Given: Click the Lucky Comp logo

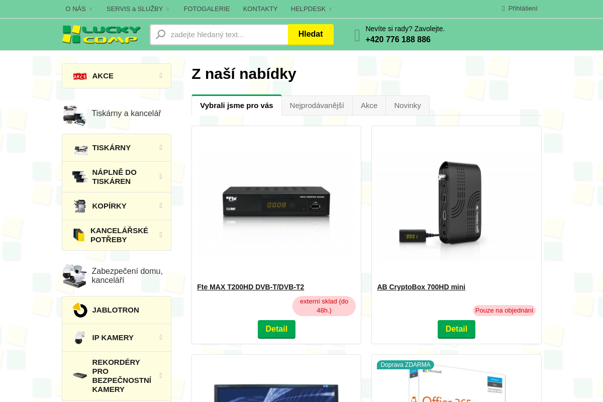Looking at the screenshot, I should click(x=101, y=34).
